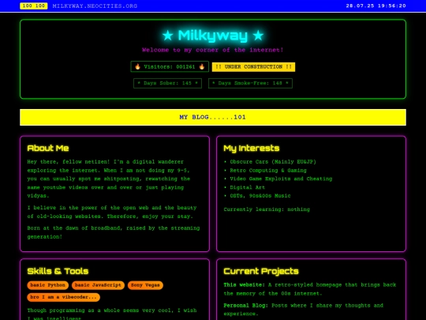The image size is (426, 320).
Task: Click the Currently learning: nothing line
Action: pyautogui.click(x=267, y=209)
